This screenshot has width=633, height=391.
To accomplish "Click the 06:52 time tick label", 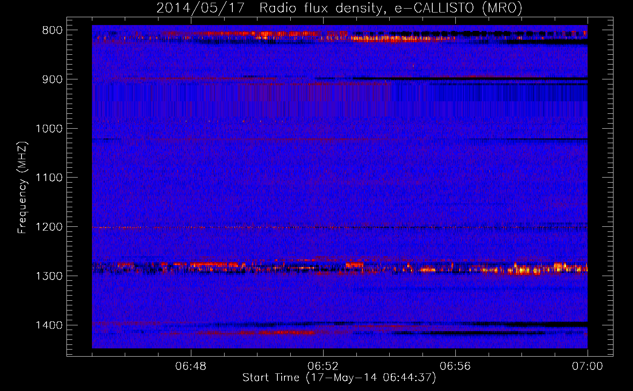I will pyautogui.click(x=323, y=366).
